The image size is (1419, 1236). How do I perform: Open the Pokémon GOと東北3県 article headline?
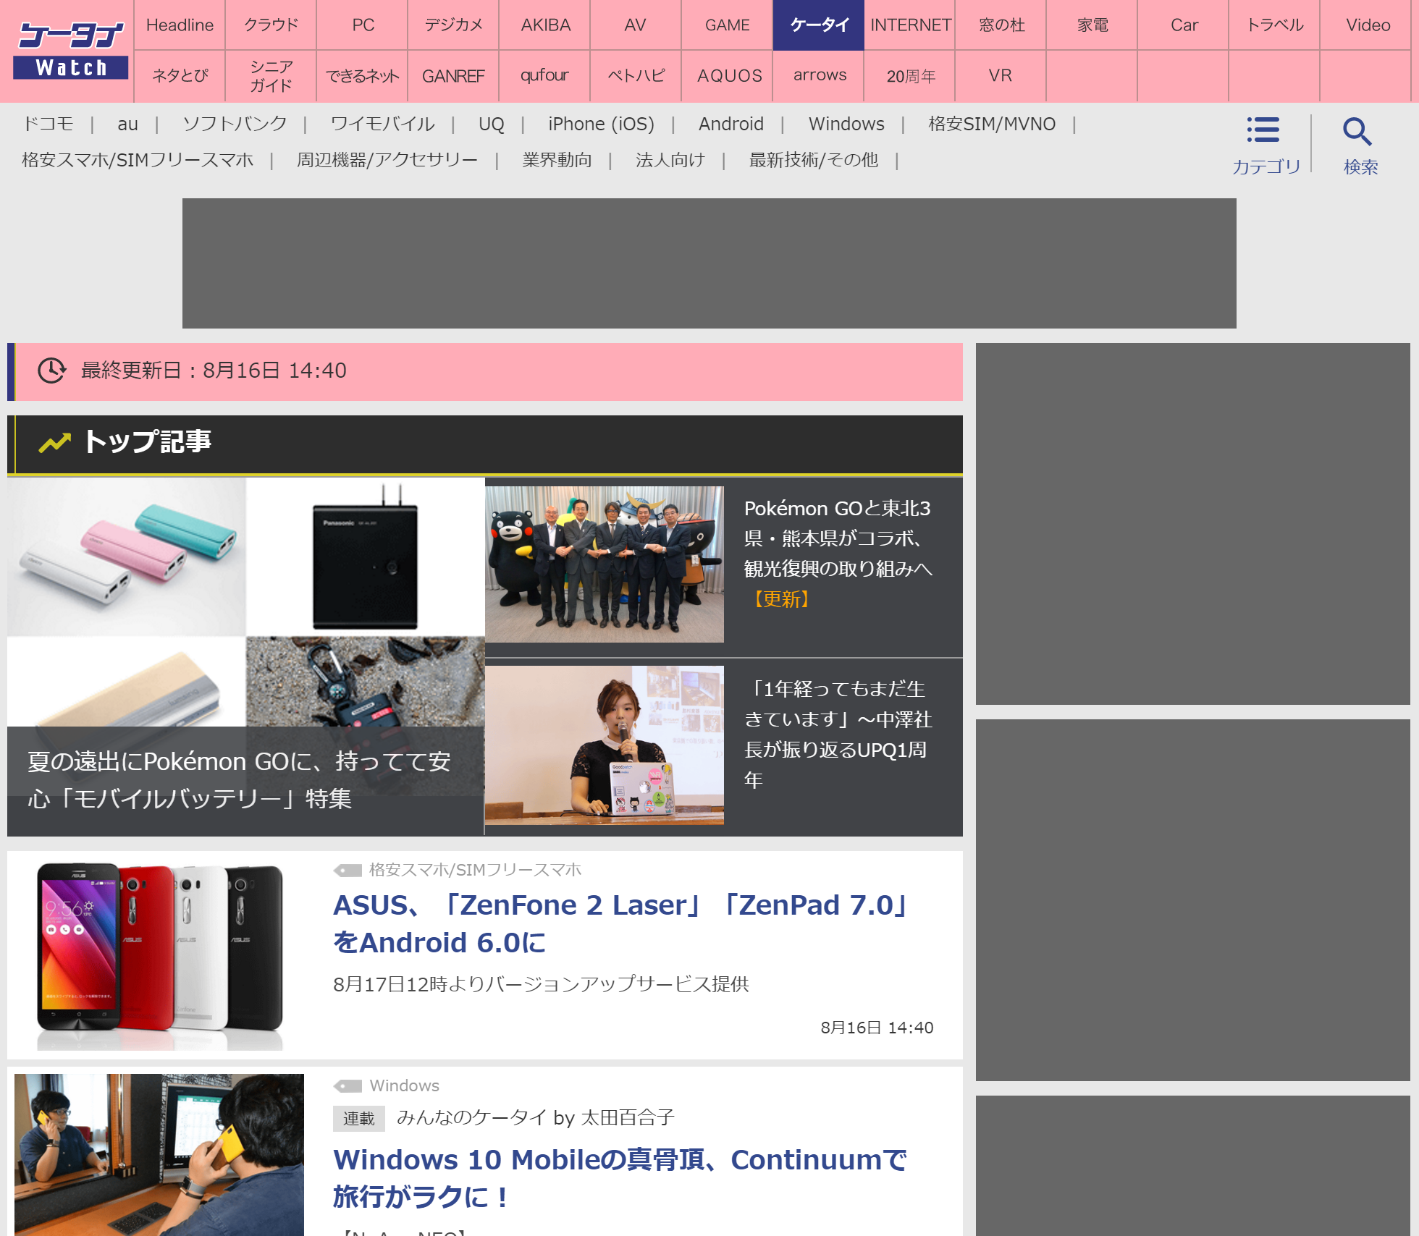840,554
